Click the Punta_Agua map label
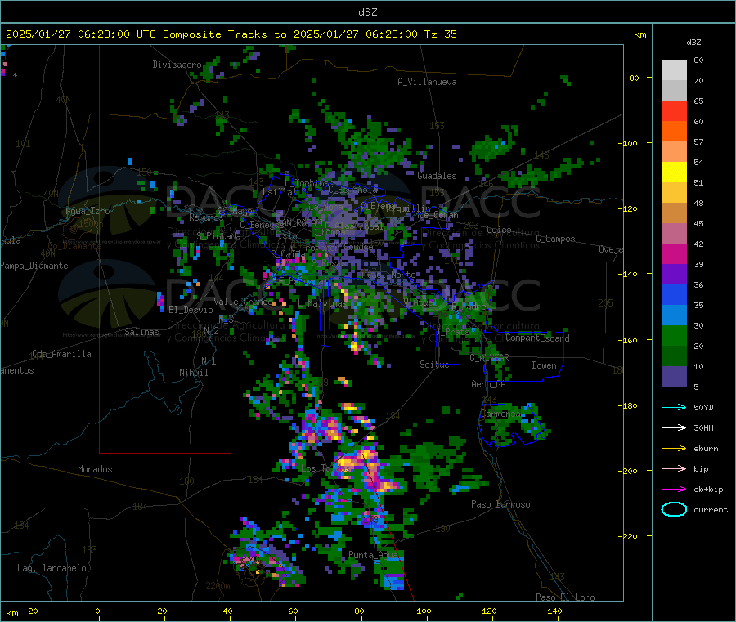Image resolution: width=736 pixels, height=622 pixels. click(x=373, y=555)
